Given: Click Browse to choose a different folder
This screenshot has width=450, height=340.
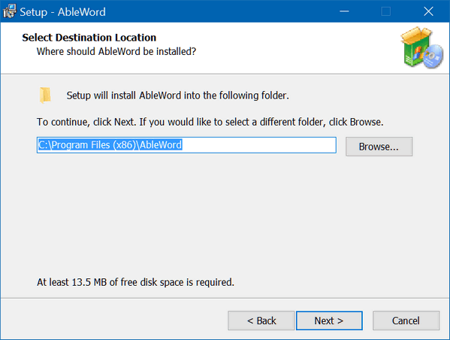Looking at the screenshot, I should pyautogui.click(x=379, y=147).
